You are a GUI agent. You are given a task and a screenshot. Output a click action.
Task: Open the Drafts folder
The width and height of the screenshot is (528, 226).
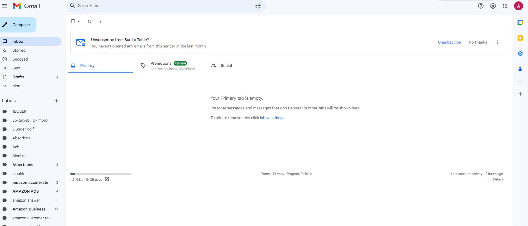tap(31, 77)
